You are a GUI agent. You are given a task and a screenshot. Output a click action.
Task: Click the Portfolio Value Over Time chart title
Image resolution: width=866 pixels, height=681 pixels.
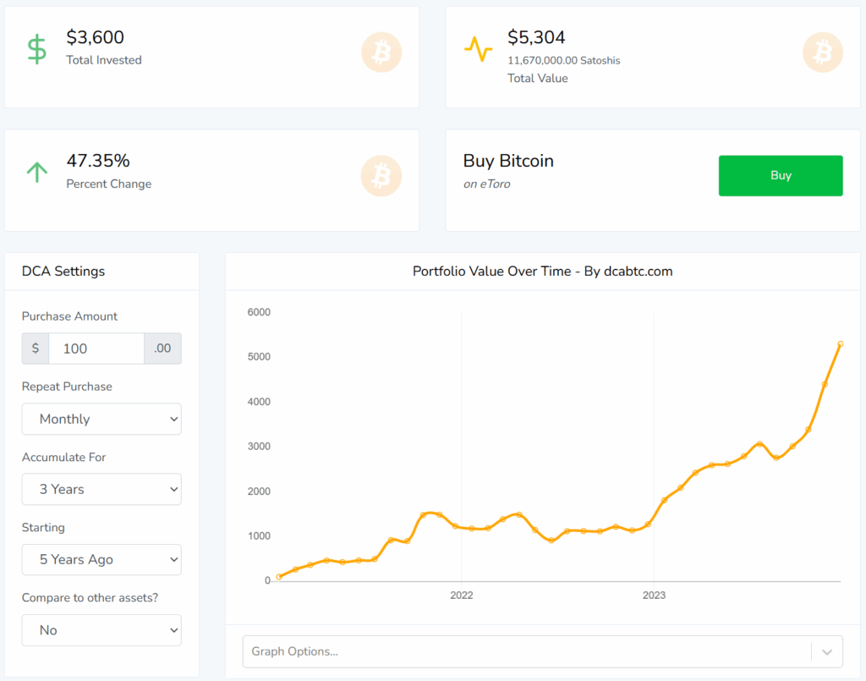541,271
